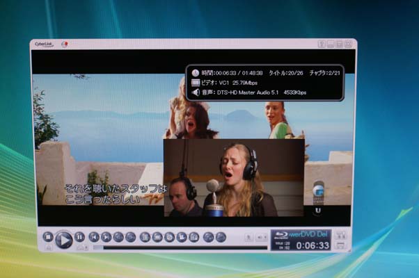Click the rewind button beside next chapter

pos(118,237)
